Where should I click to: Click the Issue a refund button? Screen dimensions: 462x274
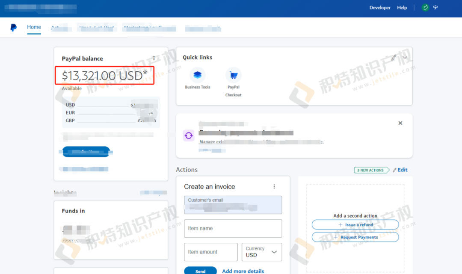[355, 225]
